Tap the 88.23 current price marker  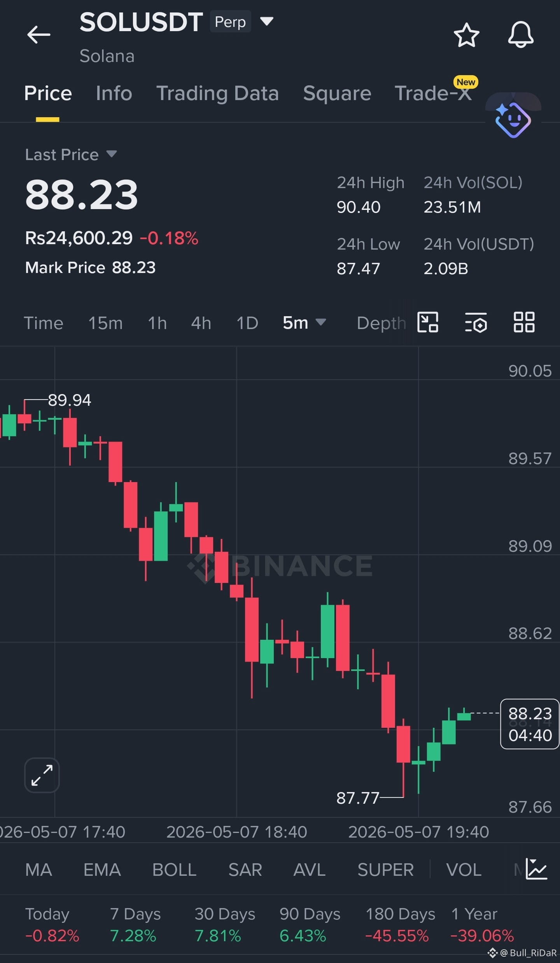(x=530, y=724)
